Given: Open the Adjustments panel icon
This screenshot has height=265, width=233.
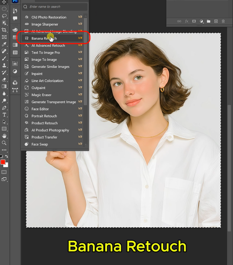Looking at the screenshot, I should click(15, 71).
